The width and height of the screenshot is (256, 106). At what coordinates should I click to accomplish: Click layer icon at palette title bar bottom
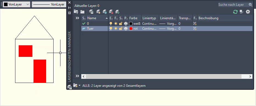(69, 87)
